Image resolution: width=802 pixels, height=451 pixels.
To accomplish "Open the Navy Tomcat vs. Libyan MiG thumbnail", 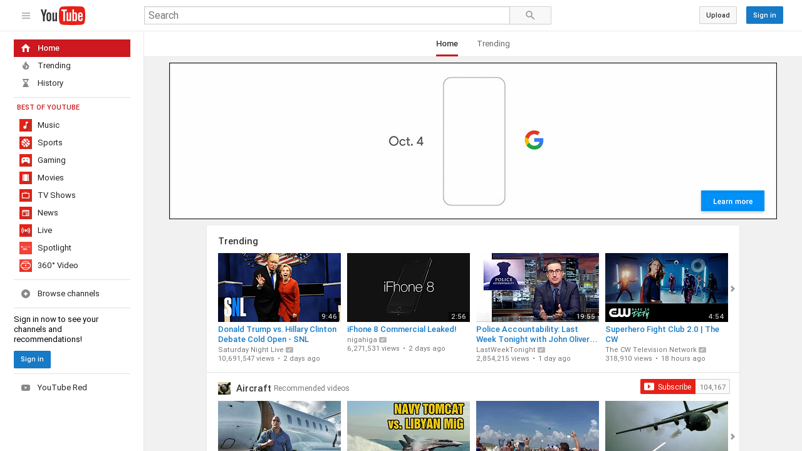I will click(409, 426).
